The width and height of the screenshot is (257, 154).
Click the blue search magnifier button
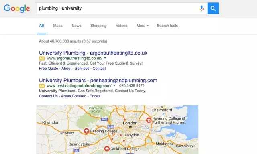click(x=213, y=8)
